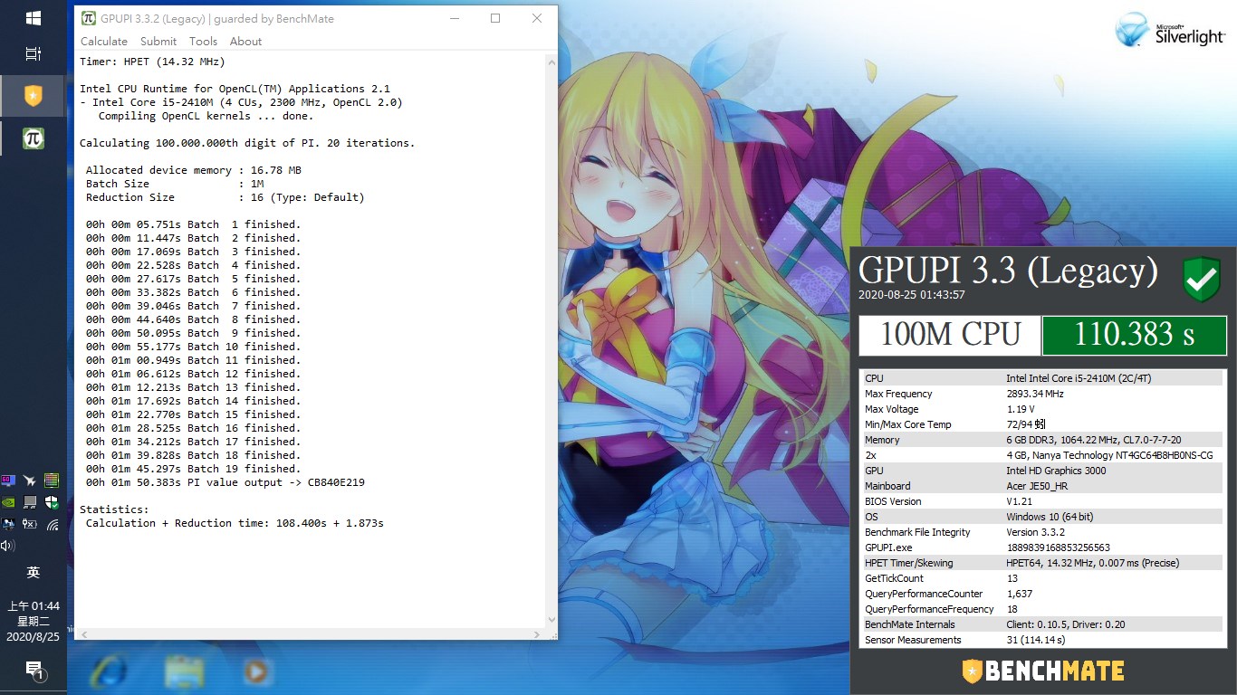Select the Batch 10 finished line
The image size is (1237, 695).
coord(193,347)
